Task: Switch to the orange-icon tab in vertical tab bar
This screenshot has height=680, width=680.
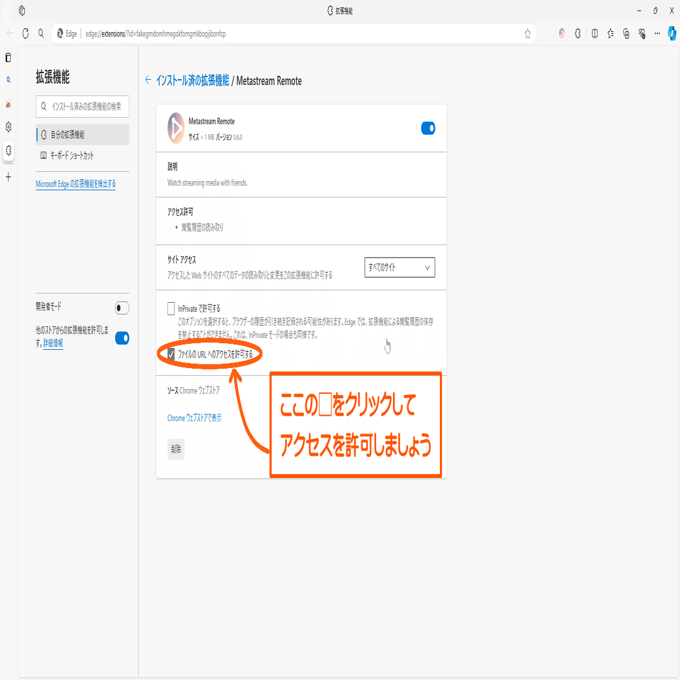Action: [x=8, y=104]
